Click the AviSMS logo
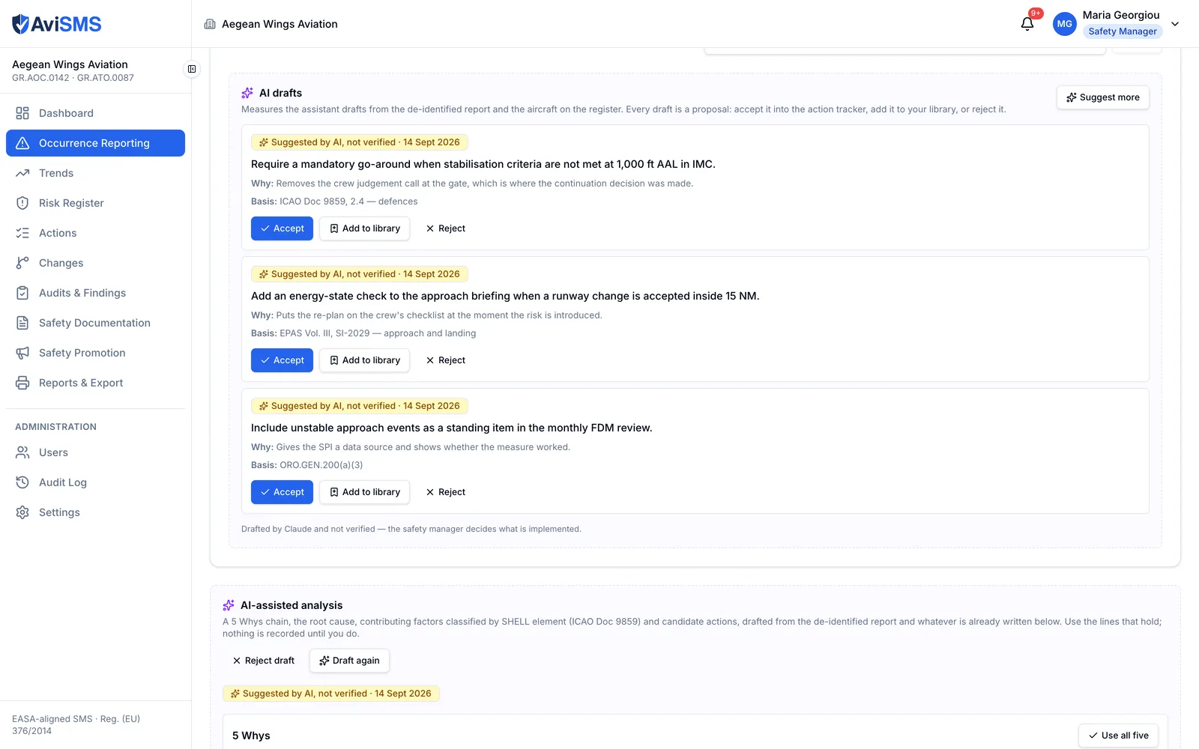This screenshot has width=1199, height=749. pyautogui.click(x=57, y=24)
